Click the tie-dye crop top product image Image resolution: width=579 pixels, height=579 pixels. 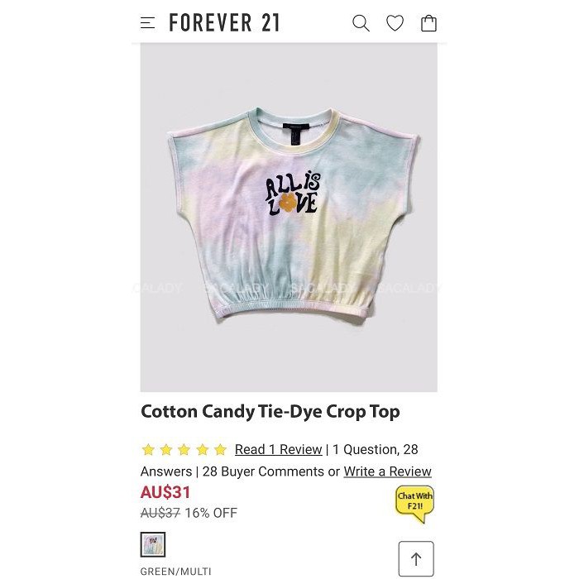point(289,218)
